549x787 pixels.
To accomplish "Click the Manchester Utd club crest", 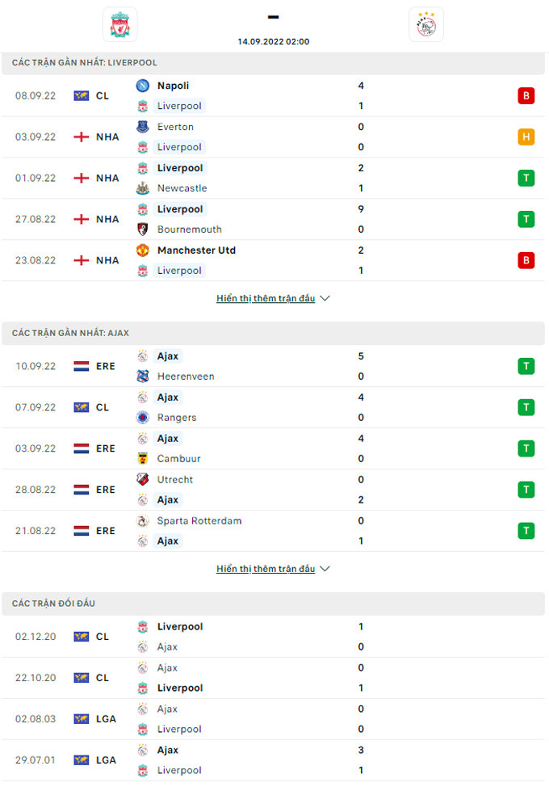I will point(143,250).
